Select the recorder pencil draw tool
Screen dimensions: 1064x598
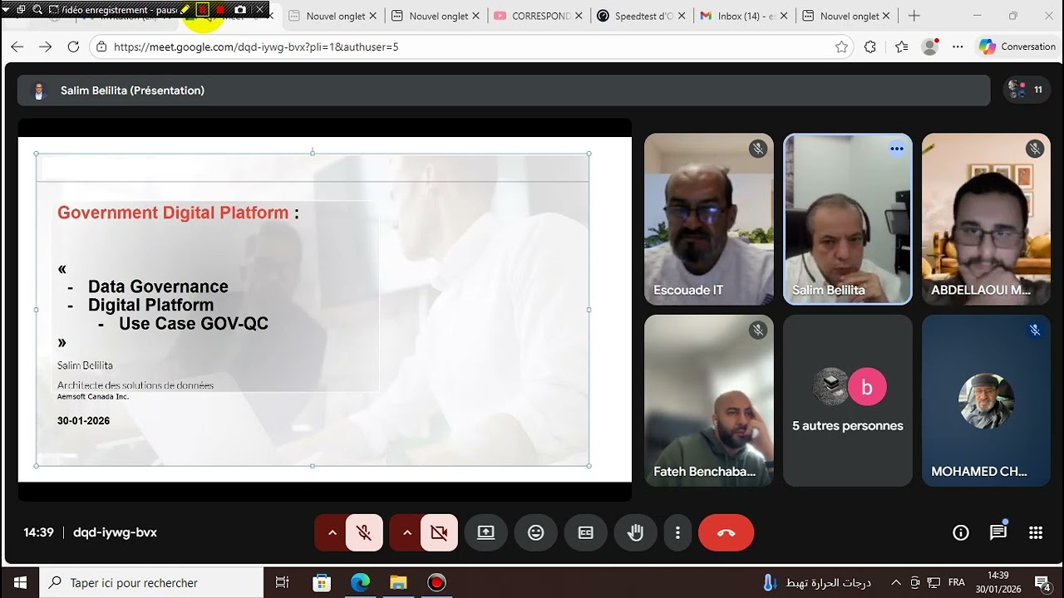tap(185, 9)
